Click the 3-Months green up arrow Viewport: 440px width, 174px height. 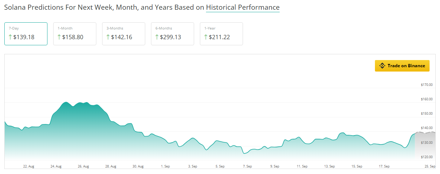click(108, 37)
